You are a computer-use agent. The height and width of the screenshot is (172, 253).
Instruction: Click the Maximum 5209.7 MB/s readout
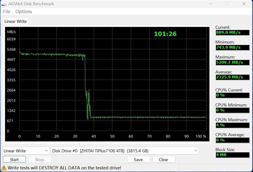[232, 62]
